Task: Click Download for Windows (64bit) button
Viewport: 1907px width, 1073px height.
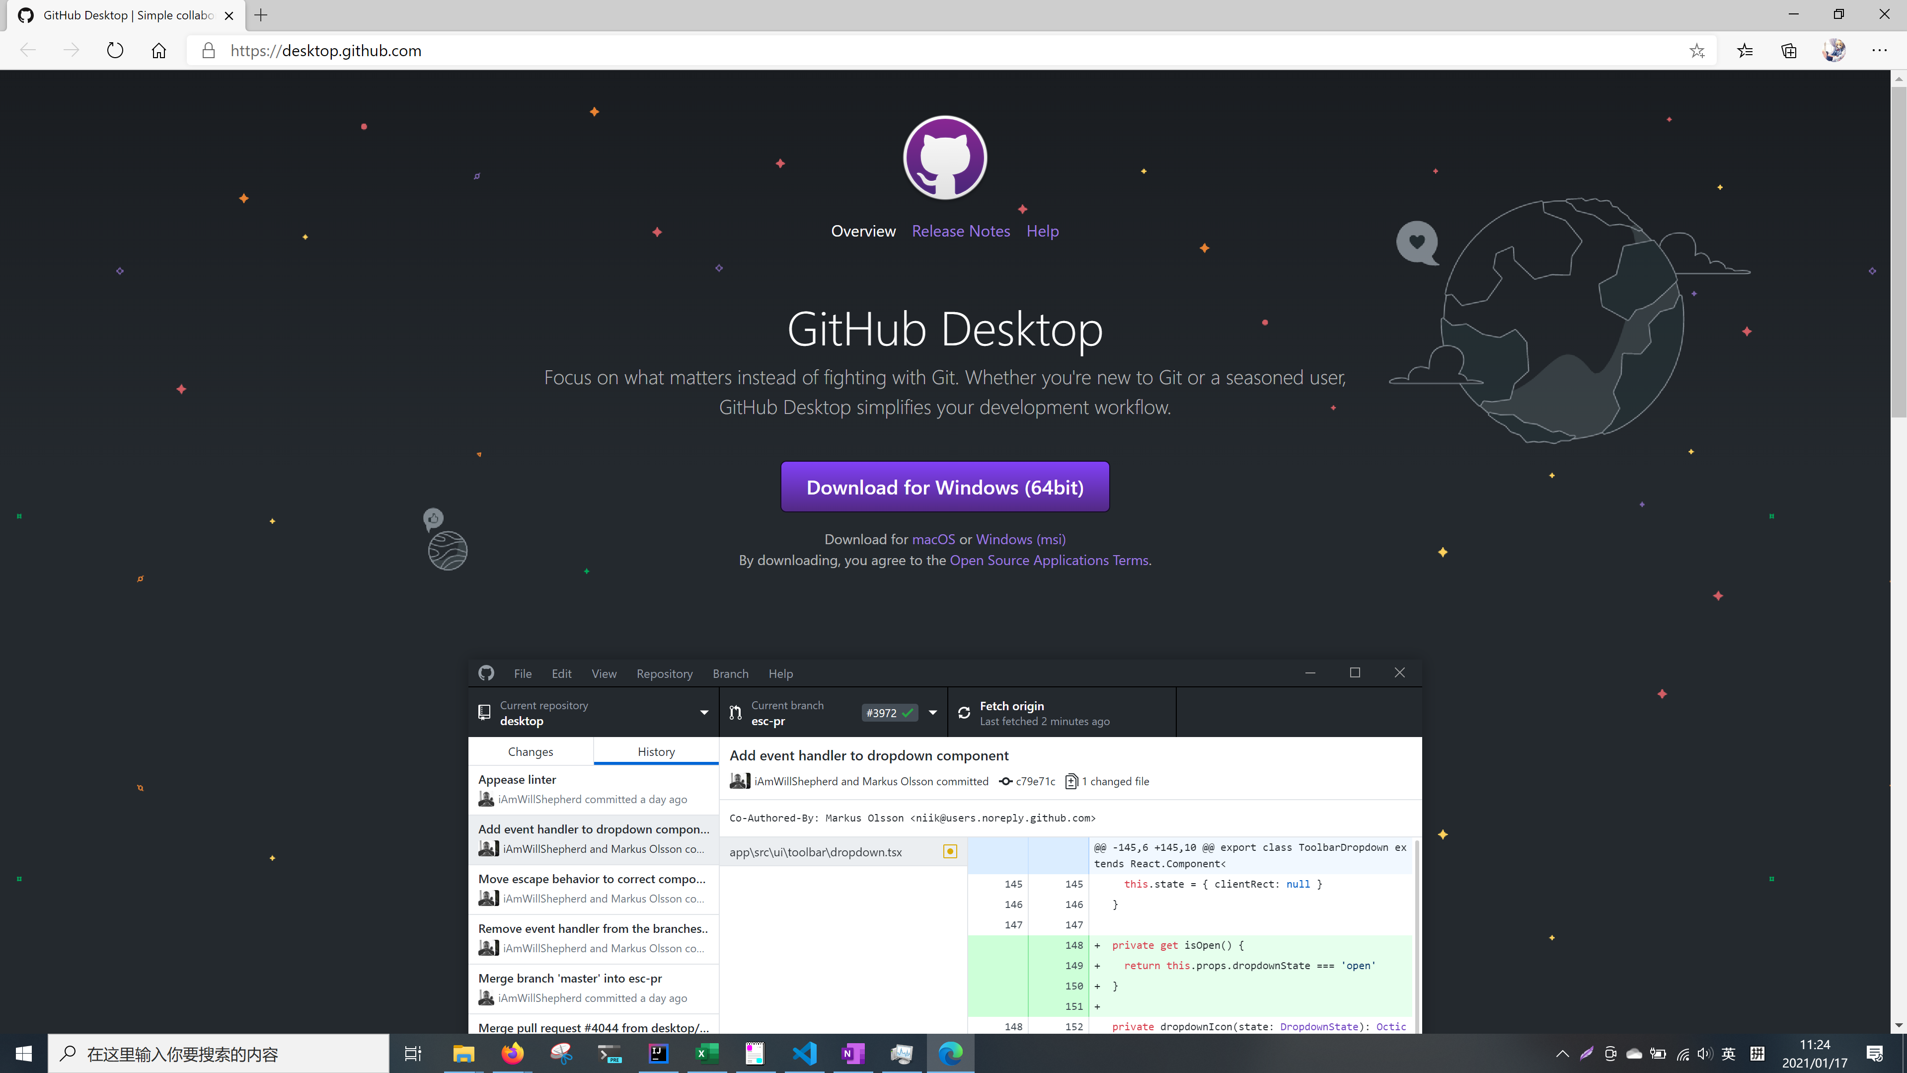Action: [945, 487]
